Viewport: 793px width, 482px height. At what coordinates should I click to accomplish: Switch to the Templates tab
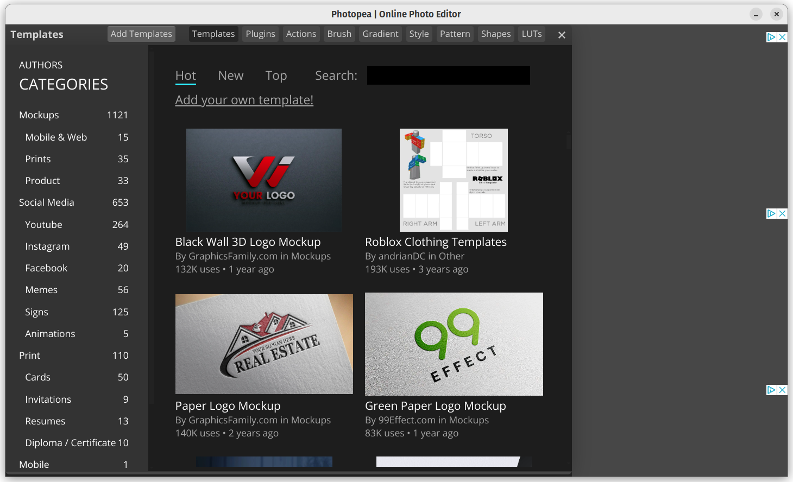point(213,34)
